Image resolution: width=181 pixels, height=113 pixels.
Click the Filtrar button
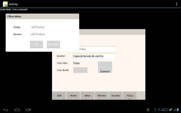click(130, 95)
